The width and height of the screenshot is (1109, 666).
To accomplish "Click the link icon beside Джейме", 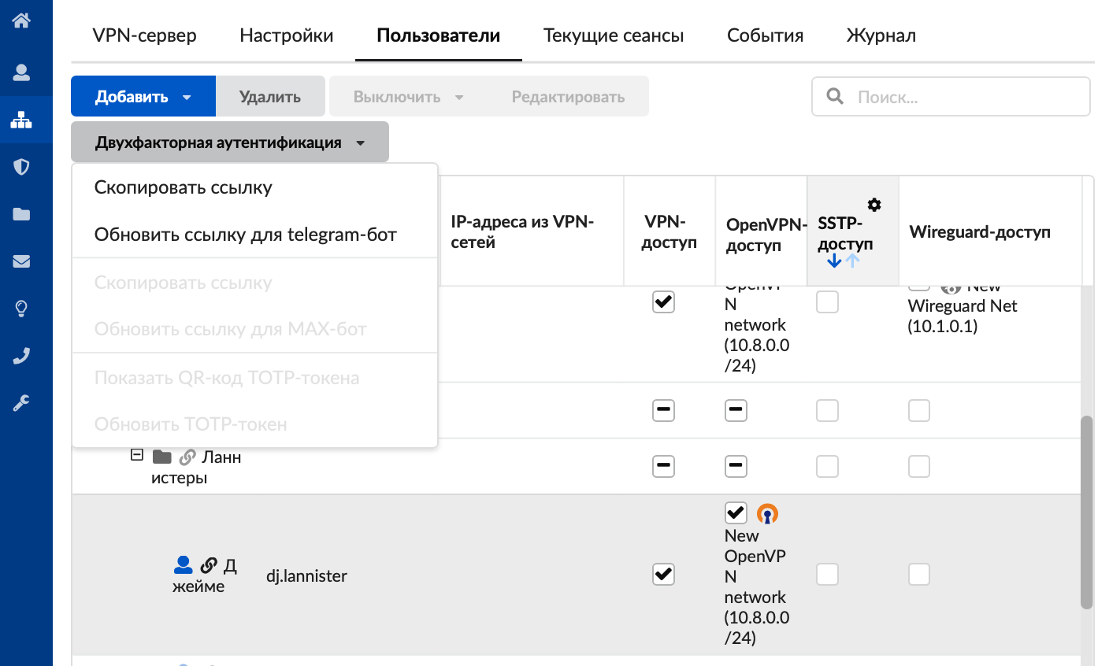I will 209,564.
